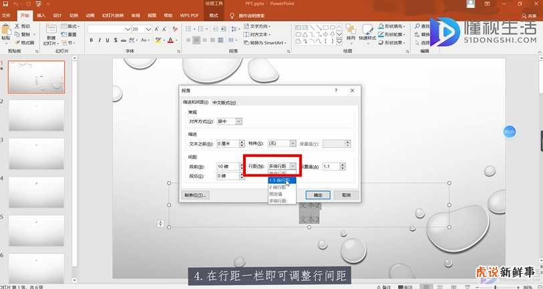The height and width of the screenshot is (289, 543).
Task: Click the red font color button
Action: [x=170, y=41]
